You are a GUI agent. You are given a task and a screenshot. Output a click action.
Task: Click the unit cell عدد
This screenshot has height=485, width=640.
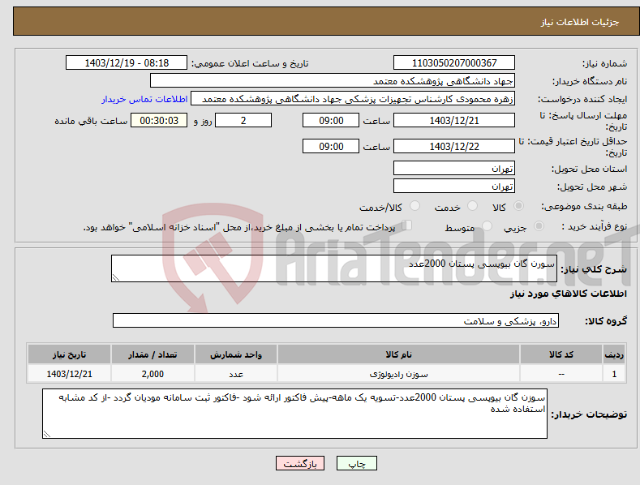[236, 374]
